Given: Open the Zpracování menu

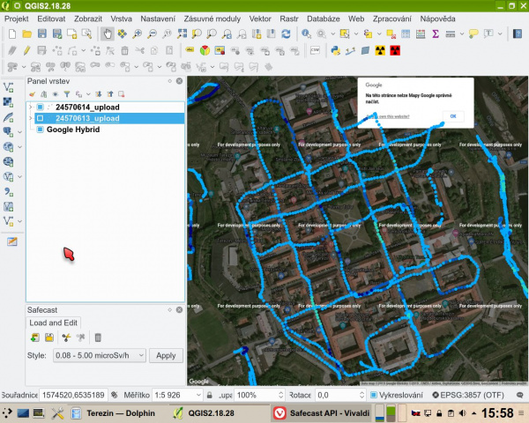Looking at the screenshot, I should click(x=391, y=19).
